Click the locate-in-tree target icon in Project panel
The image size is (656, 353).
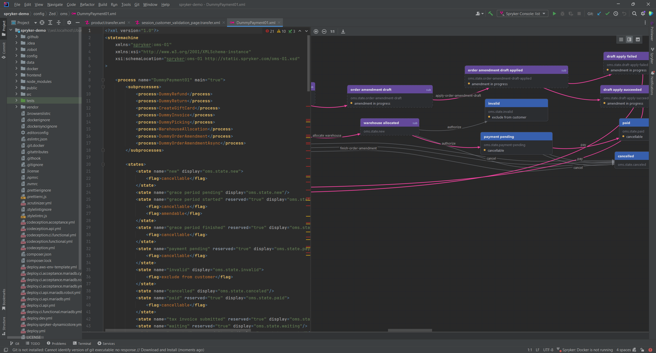coord(42,23)
